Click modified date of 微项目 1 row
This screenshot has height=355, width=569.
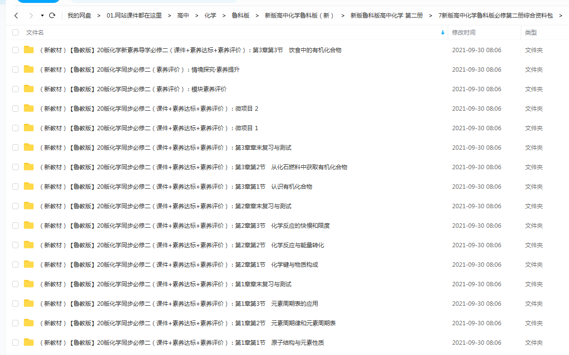pyautogui.click(x=476, y=128)
